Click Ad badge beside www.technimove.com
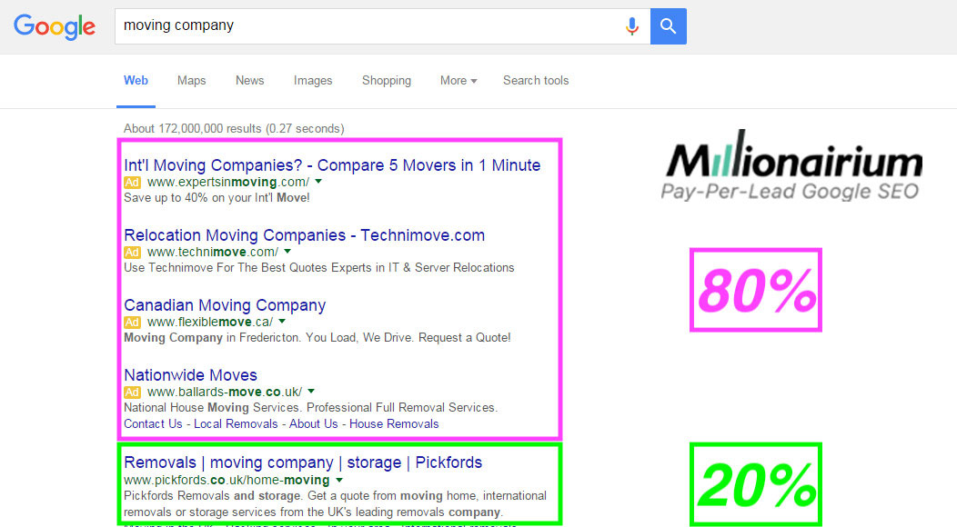Image resolution: width=957 pixels, height=527 pixels. (133, 253)
